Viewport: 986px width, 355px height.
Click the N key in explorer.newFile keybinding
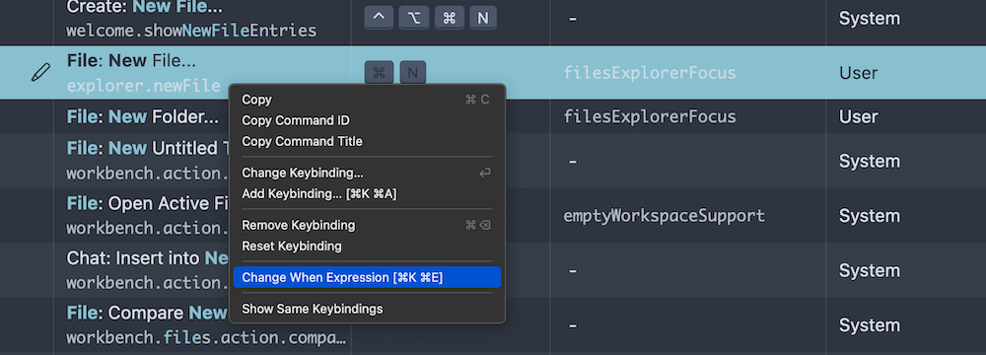(412, 72)
